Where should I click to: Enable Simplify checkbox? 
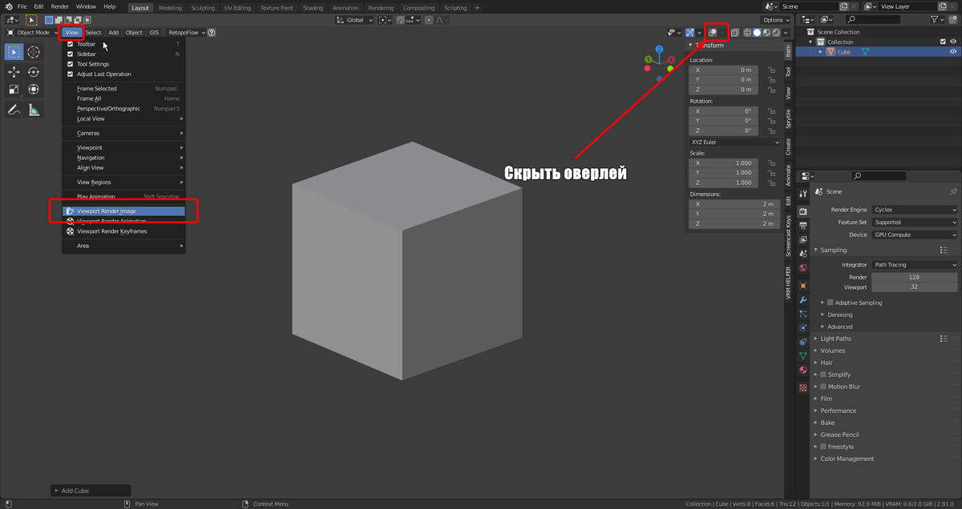(823, 375)
